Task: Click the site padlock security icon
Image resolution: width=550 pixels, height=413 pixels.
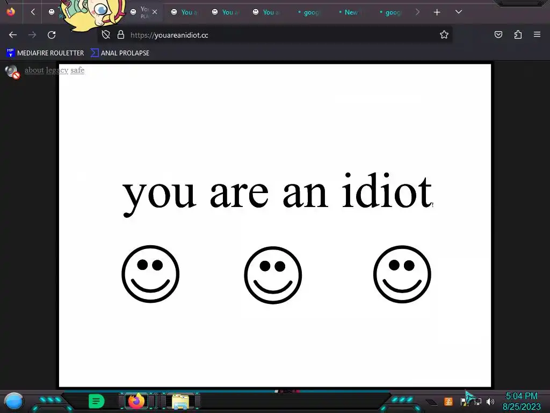Action: (121, 35)
